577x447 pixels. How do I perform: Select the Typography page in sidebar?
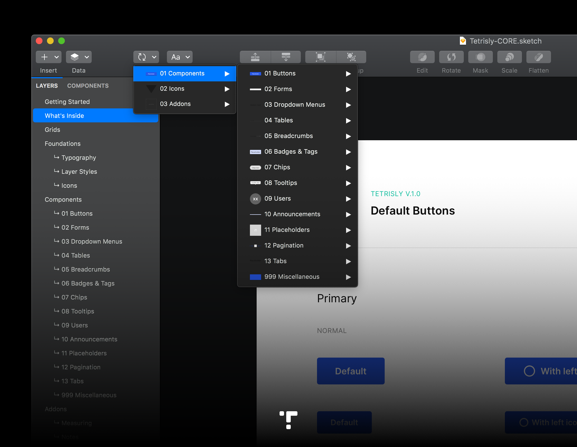(79, 158)
